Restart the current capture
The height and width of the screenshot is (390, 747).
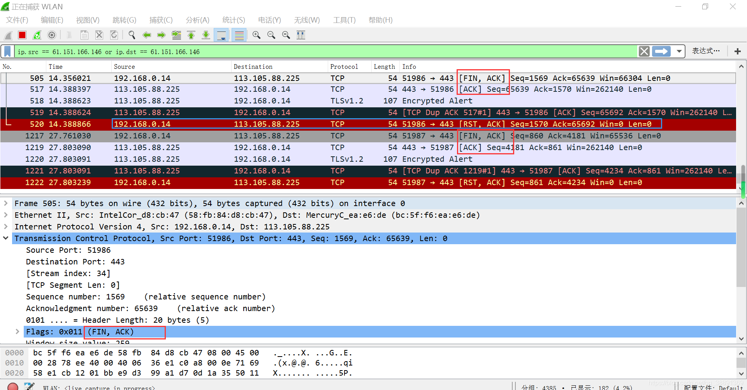tap(37, 35)
